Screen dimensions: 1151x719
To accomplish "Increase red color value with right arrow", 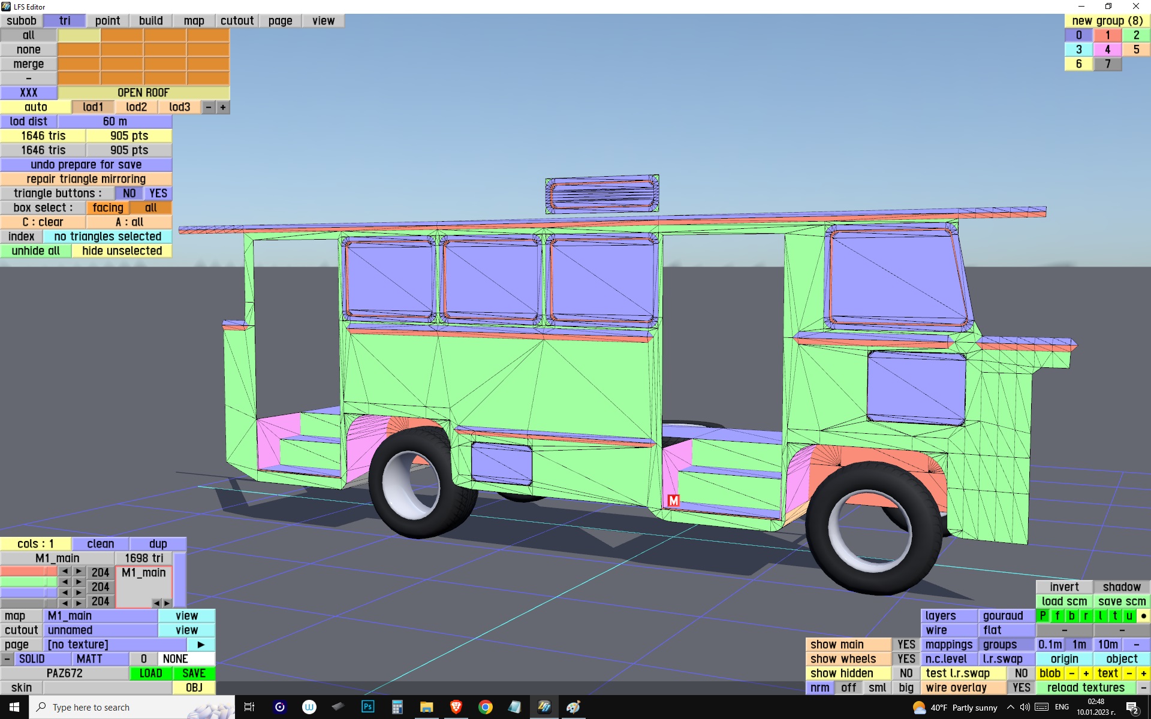I will pyautogui.click(x=79, y=571).
